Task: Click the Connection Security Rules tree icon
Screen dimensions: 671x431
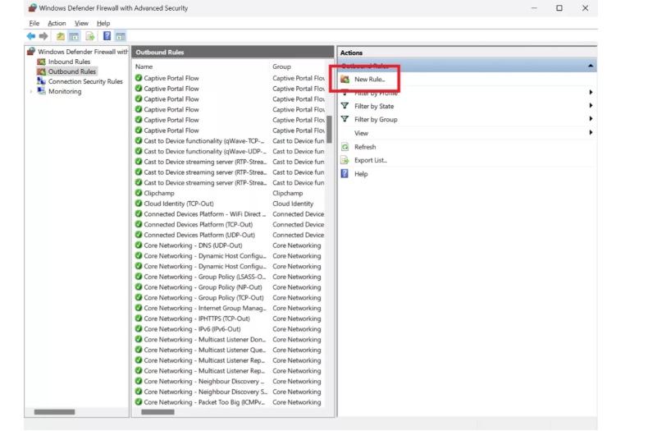Action: click(x=42, y=81)
